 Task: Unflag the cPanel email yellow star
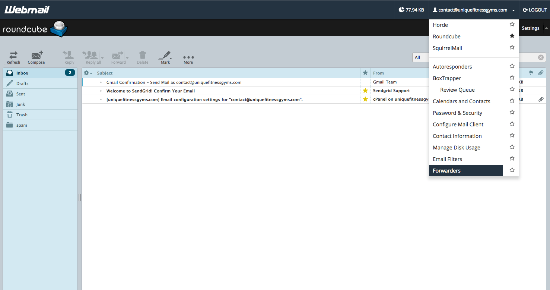point(365,99)
